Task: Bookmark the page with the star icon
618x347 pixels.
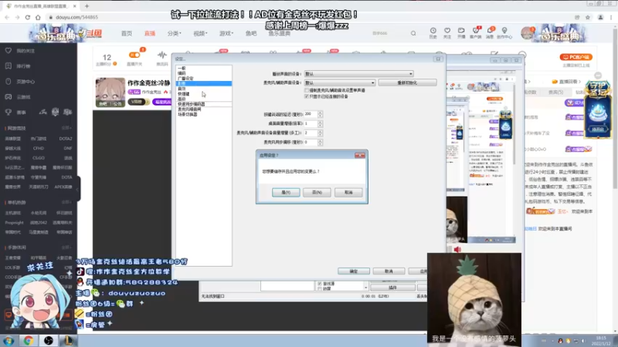Action: pyautogui.click(x=588, y=17)
